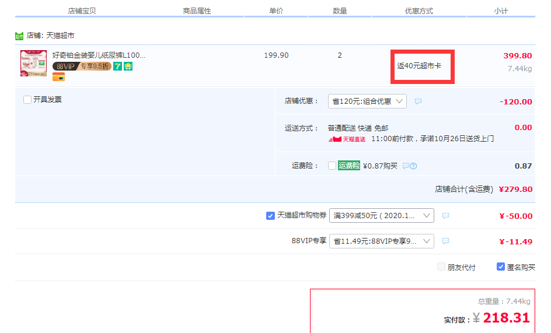
Task: Click the coupon deduction ¥-50.00
Action: tap(516, 216)
